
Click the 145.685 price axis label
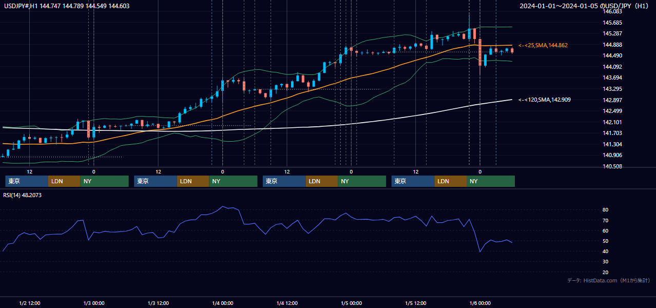point(613,23)
